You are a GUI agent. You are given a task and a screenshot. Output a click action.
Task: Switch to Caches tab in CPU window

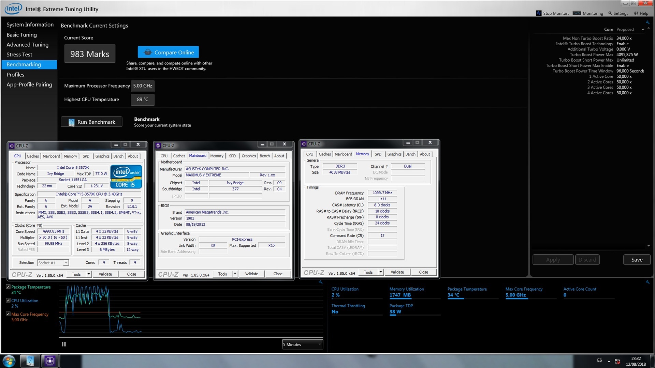33,156
